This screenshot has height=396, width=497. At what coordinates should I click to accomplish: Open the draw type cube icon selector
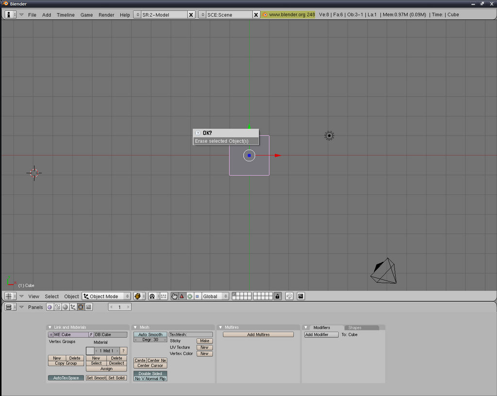pos(140,296)
